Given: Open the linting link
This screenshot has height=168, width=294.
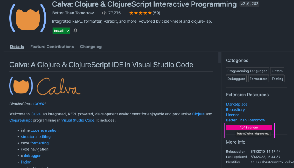Looking at the screenshot, I should coord(26,162).
